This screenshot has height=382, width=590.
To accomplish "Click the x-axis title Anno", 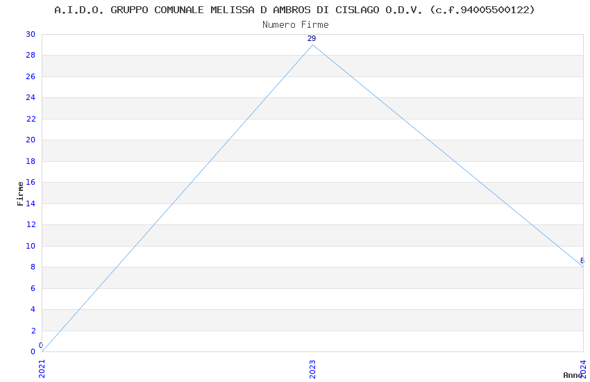I will coord(573,375).
